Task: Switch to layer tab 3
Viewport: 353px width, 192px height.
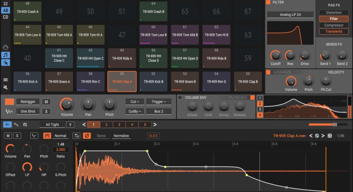Action: click(x=119, y=125)
